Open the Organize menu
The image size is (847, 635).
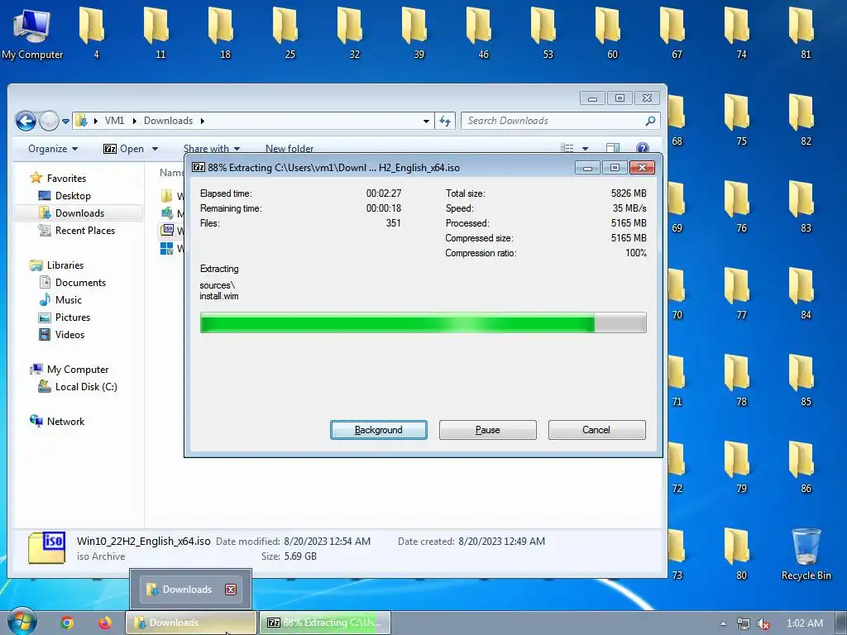point(53,149)
